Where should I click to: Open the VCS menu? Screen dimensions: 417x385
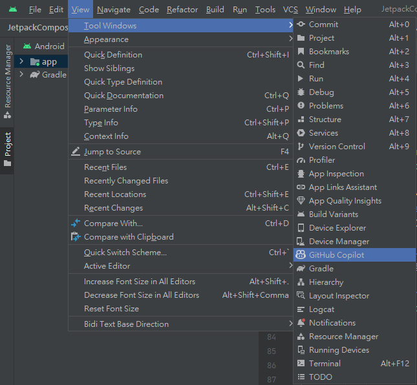click(x=290, y=10)
